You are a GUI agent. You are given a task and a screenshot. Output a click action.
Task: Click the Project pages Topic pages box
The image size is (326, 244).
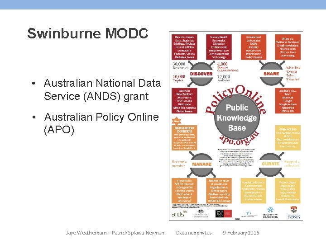(x=288, y=191)
